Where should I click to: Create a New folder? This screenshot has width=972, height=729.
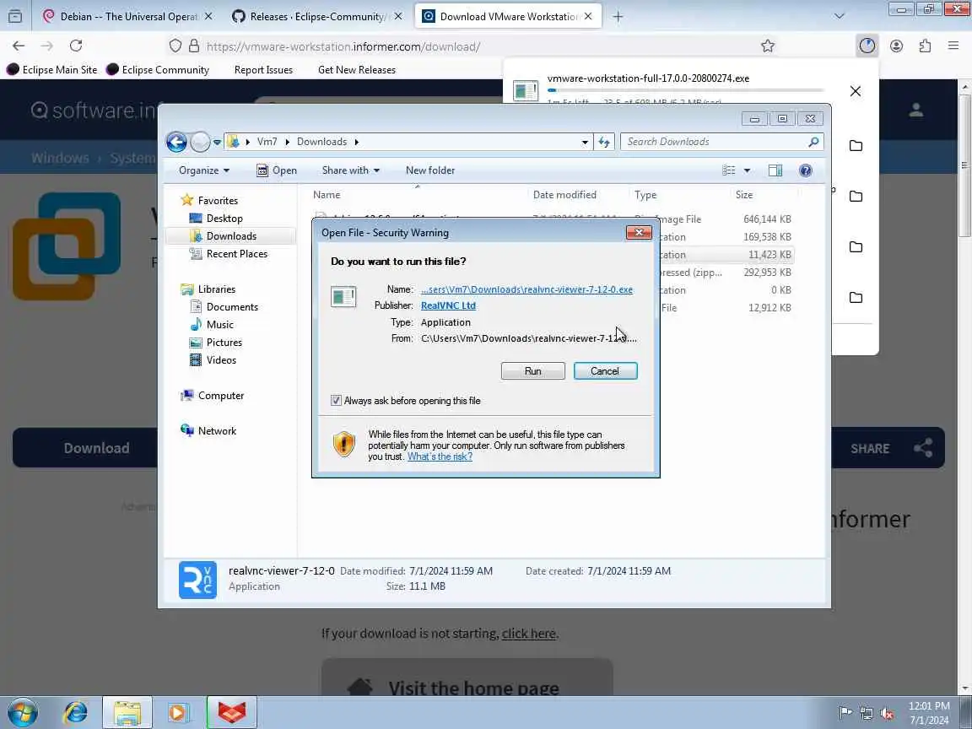(430, 170)
